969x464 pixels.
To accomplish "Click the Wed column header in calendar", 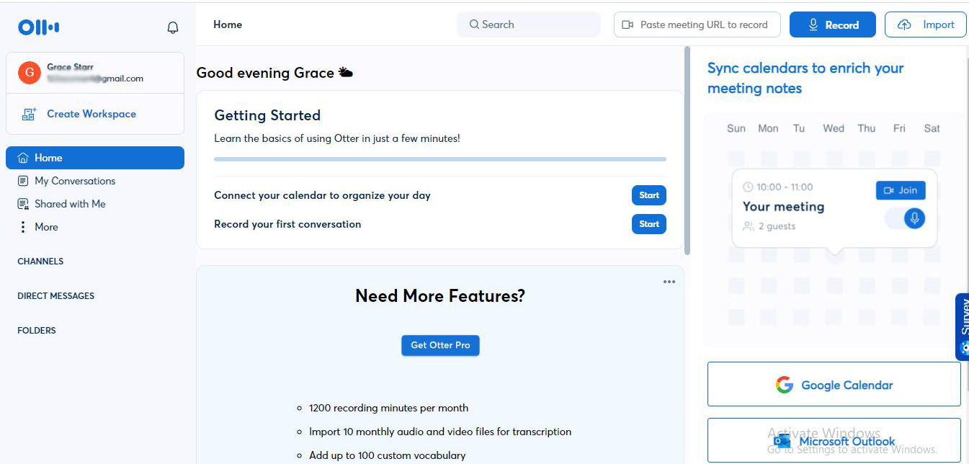I will point(834,128).
